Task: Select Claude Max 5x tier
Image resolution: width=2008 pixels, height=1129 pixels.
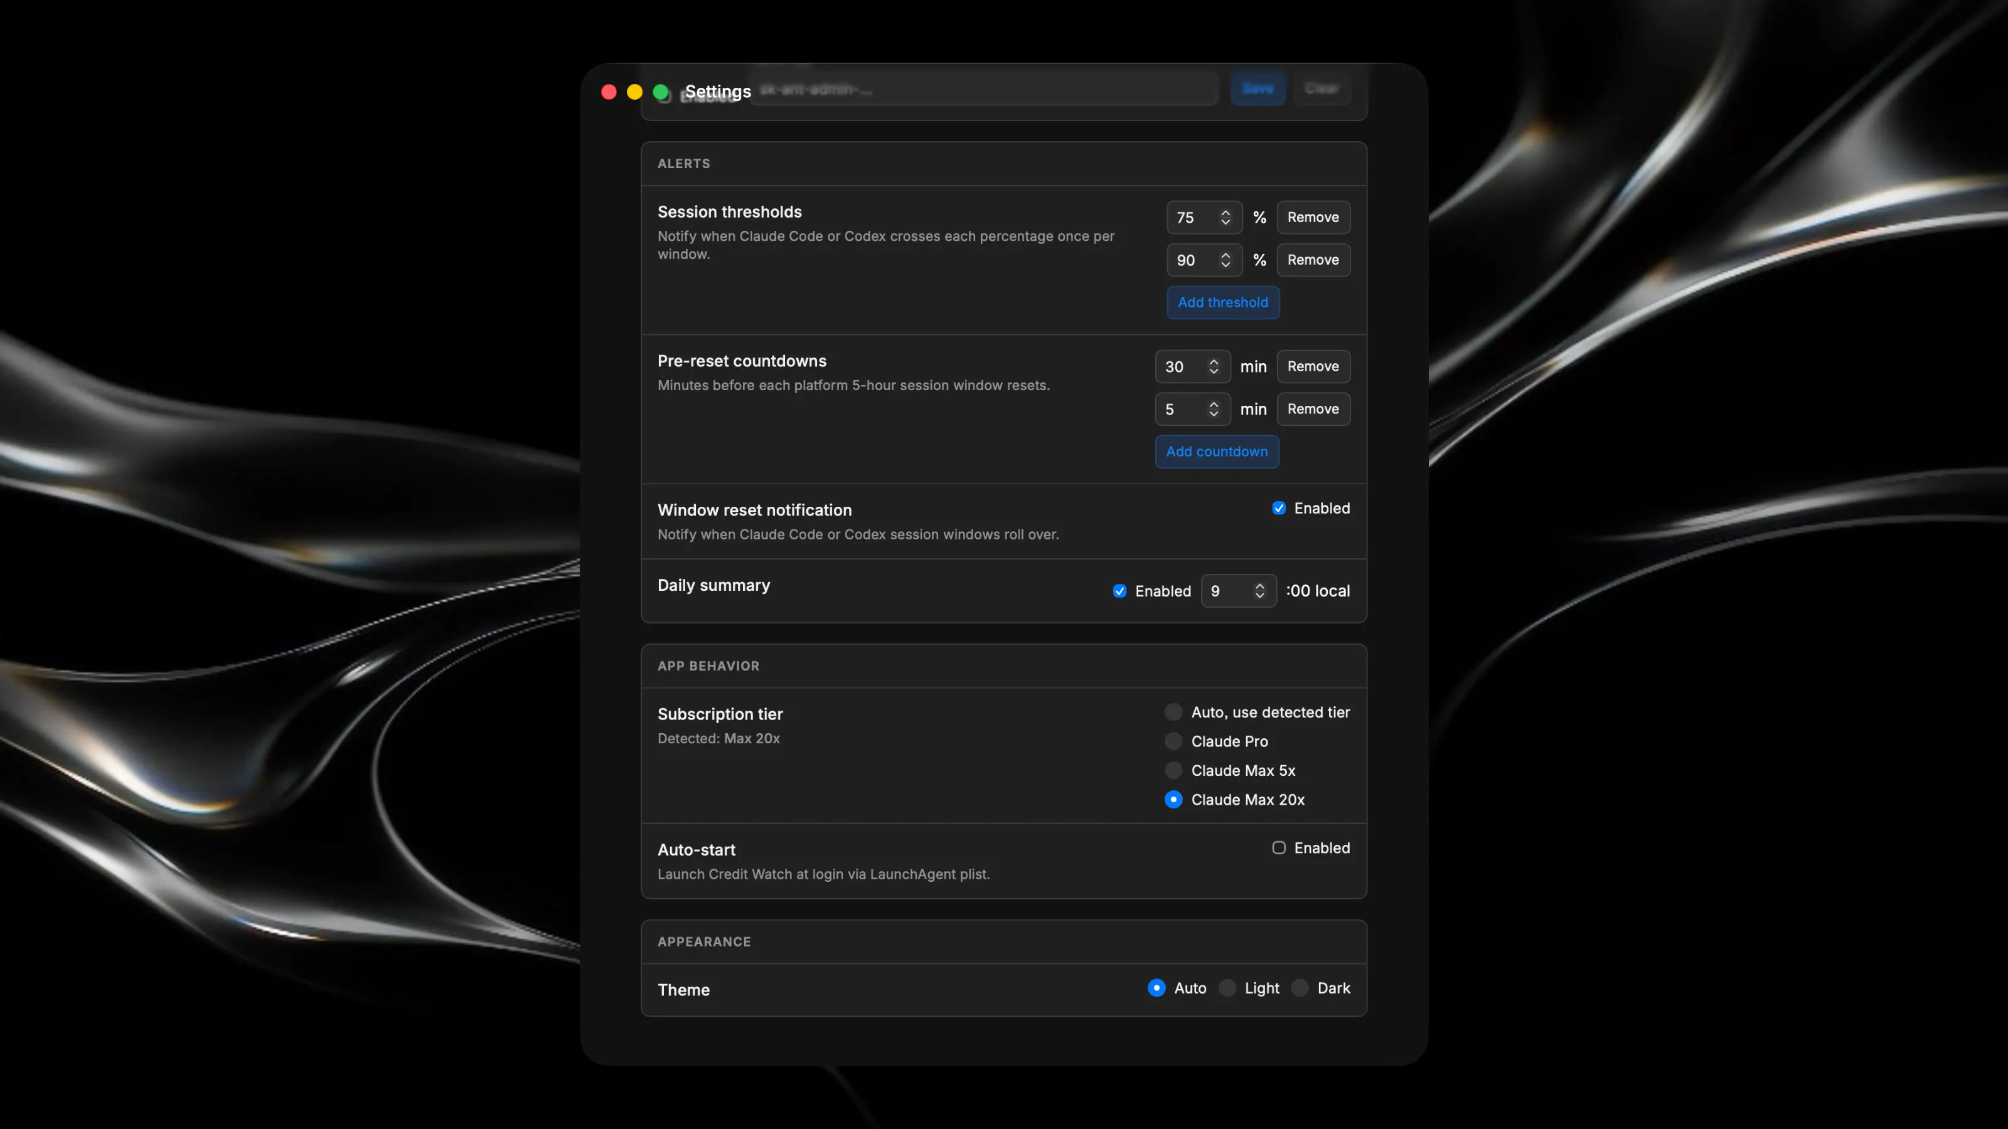Action: click(x=1173, y=771)
